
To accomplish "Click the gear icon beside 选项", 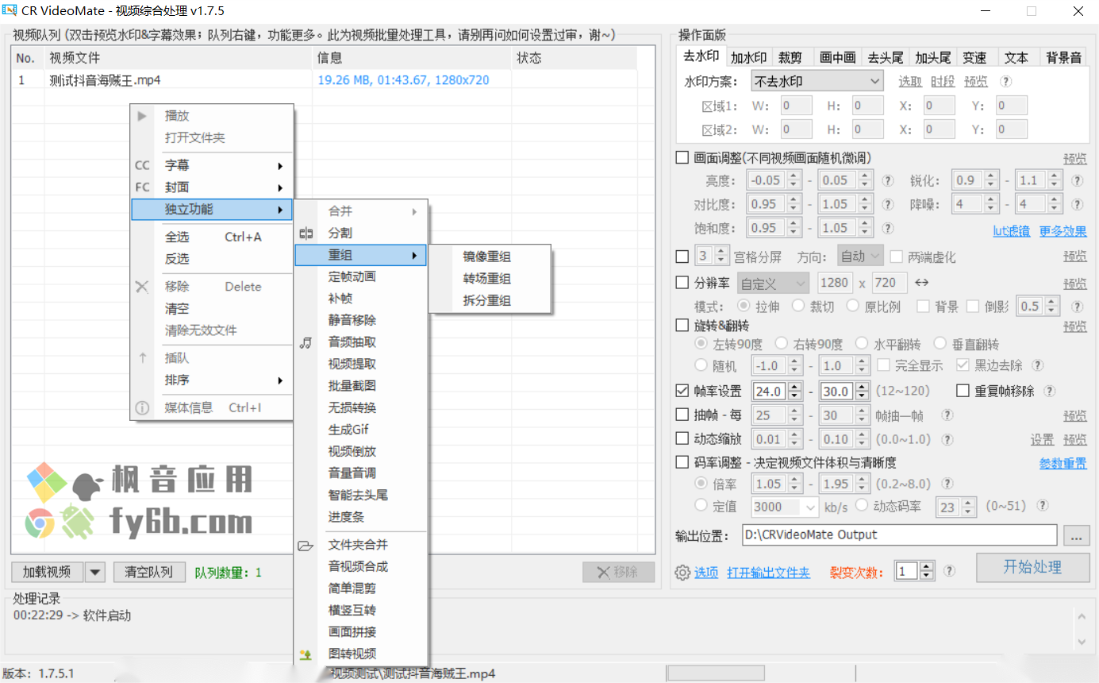I will (682, 572).
